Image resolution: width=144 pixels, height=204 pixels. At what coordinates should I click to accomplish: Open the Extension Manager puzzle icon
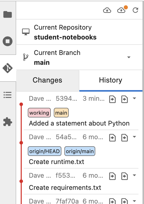click(8, 122)
